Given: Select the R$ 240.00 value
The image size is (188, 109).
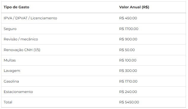Looking at the screenshot, I should pyautogui.click(x=128, y=92).
